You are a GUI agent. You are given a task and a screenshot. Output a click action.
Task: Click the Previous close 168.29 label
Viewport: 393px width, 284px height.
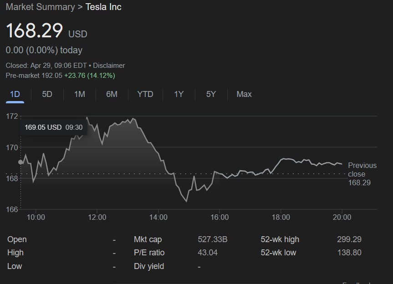point(362,174)
